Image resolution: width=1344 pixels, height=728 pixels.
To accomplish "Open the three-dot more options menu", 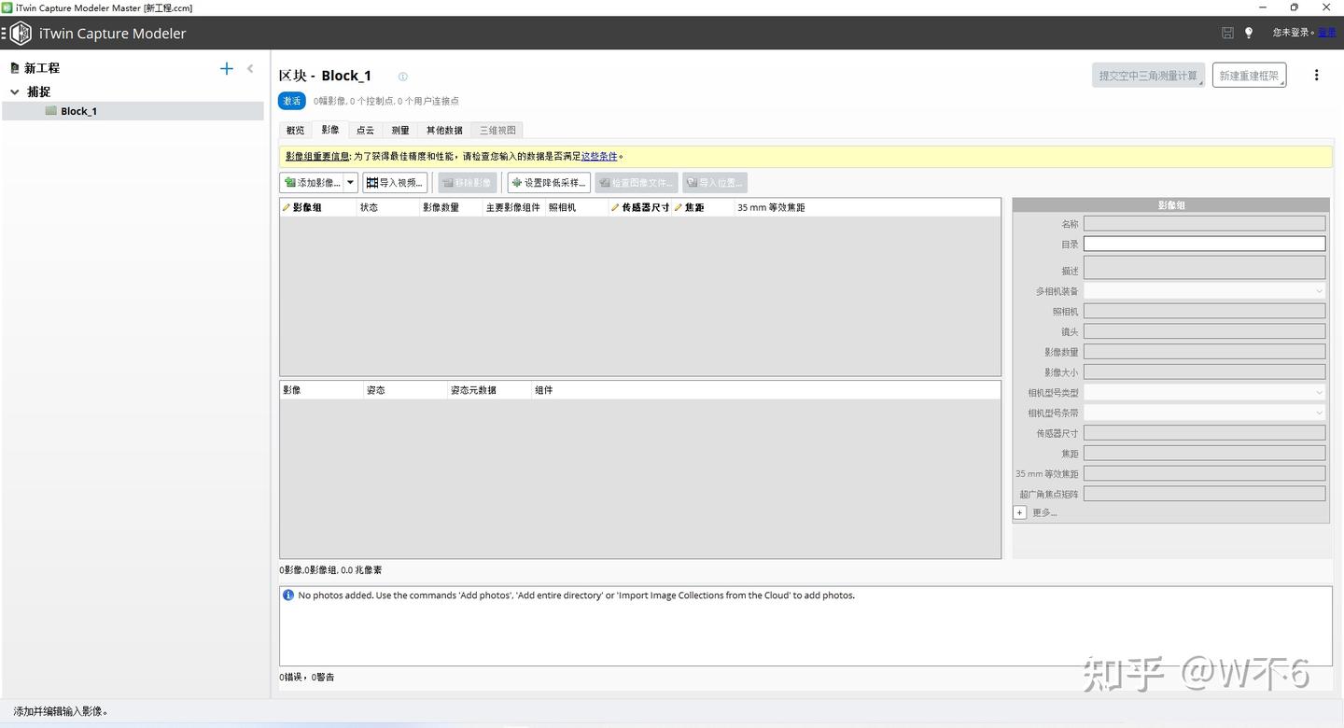I will tap(1316, 75).
